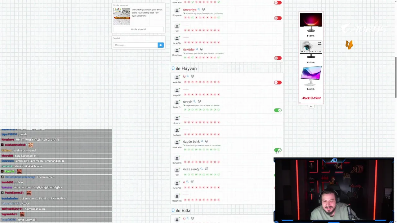Screen dimensions: 397x223
Task: Toggle the green accept switch for üveyik
Action: click(278, 110)
